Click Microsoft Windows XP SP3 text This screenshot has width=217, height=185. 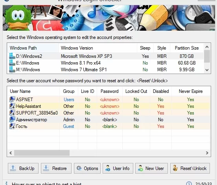coord(86,56)
